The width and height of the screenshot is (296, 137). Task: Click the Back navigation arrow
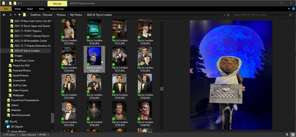tap(4, 15)
